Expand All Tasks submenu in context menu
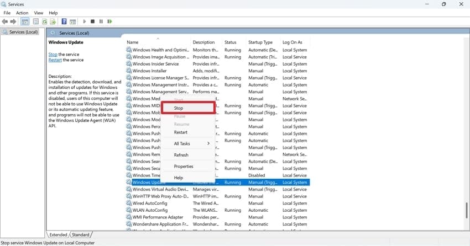The image size is (470, 246). (188, 143)
